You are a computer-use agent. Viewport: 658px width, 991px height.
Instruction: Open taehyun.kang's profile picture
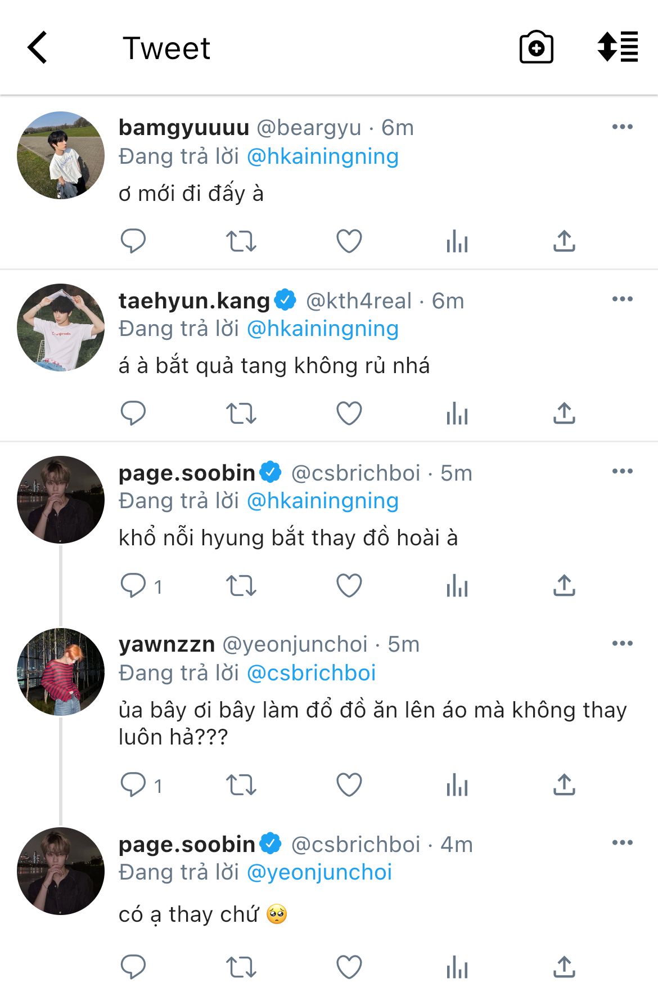(61, 328)
